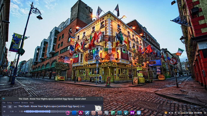Launch the pink sailboat dock app
The height and width of the screenshot is (116, 207).
point(67,113)
